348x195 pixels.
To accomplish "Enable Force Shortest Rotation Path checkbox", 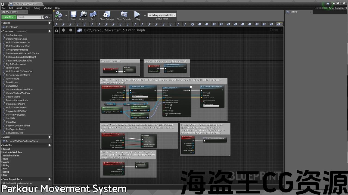I will (166, 115).
